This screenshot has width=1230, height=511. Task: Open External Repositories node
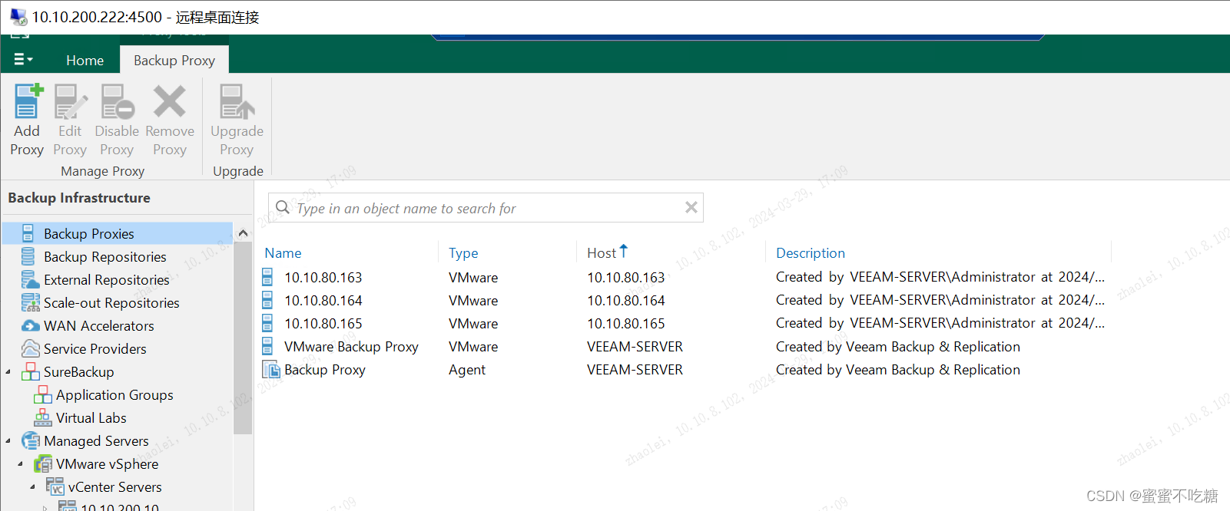pyautogui.click(x=106, y=280)
